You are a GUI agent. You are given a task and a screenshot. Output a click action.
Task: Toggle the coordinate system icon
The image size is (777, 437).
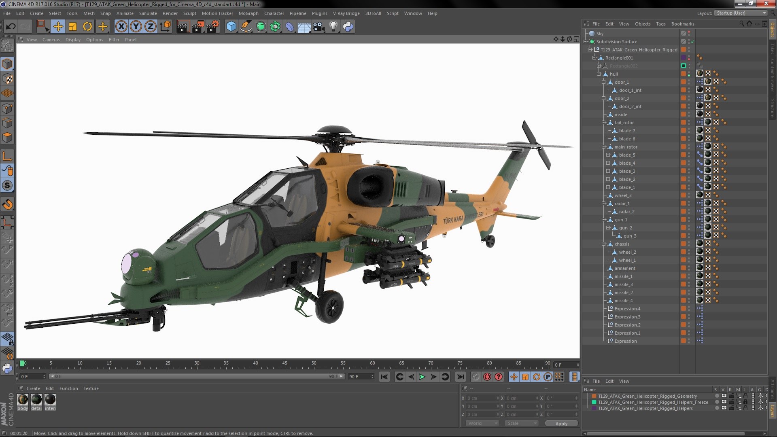tap(166, 27)
